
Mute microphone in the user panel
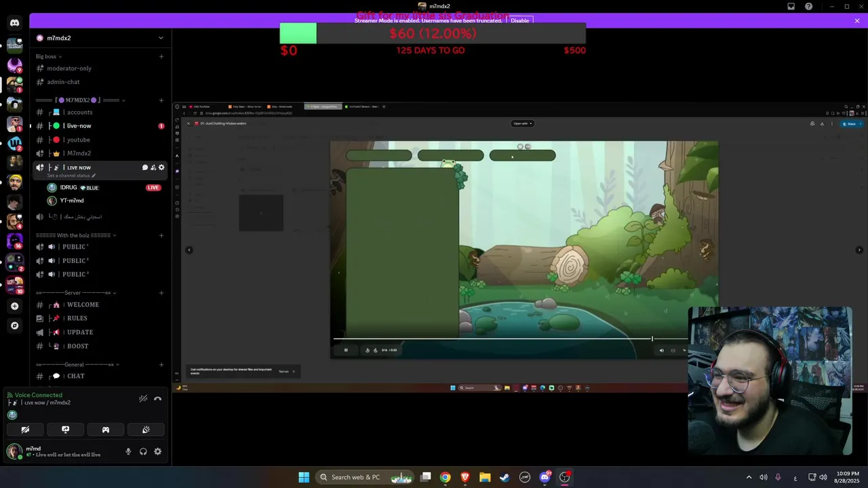coord(128,451)
